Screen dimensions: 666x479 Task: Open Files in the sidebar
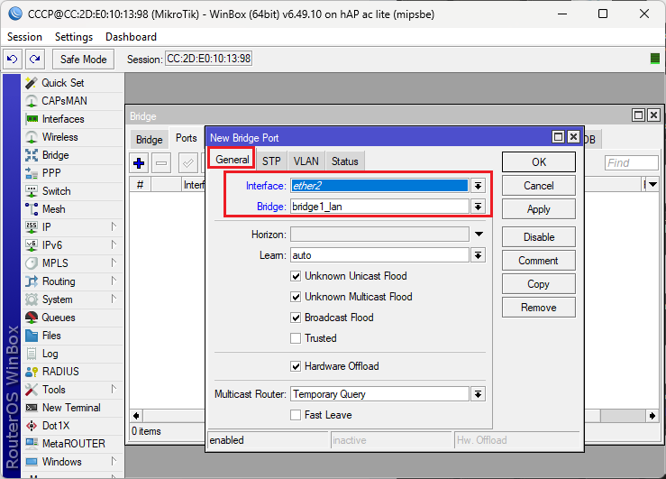51,336
